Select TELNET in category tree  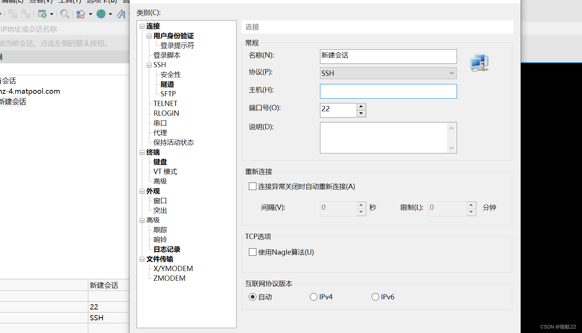click(165, 104)
